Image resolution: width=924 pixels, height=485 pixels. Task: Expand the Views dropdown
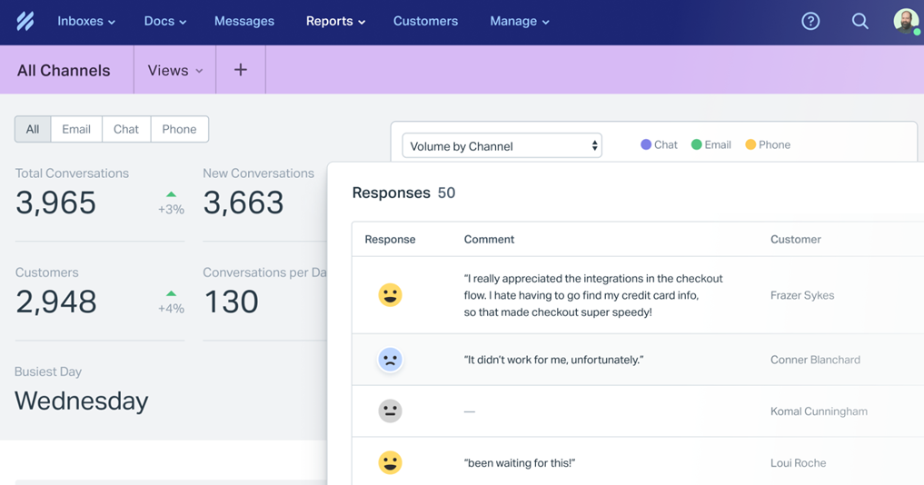click(174, 70)
